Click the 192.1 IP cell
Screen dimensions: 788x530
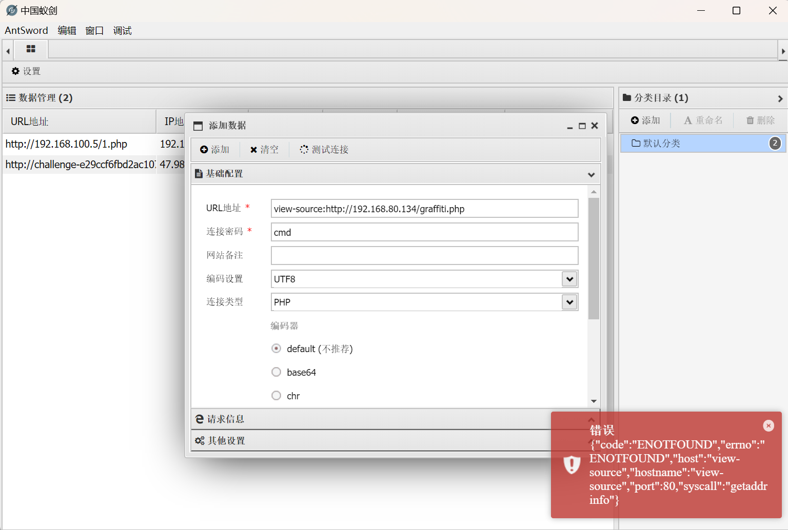[x=171, y=144]
